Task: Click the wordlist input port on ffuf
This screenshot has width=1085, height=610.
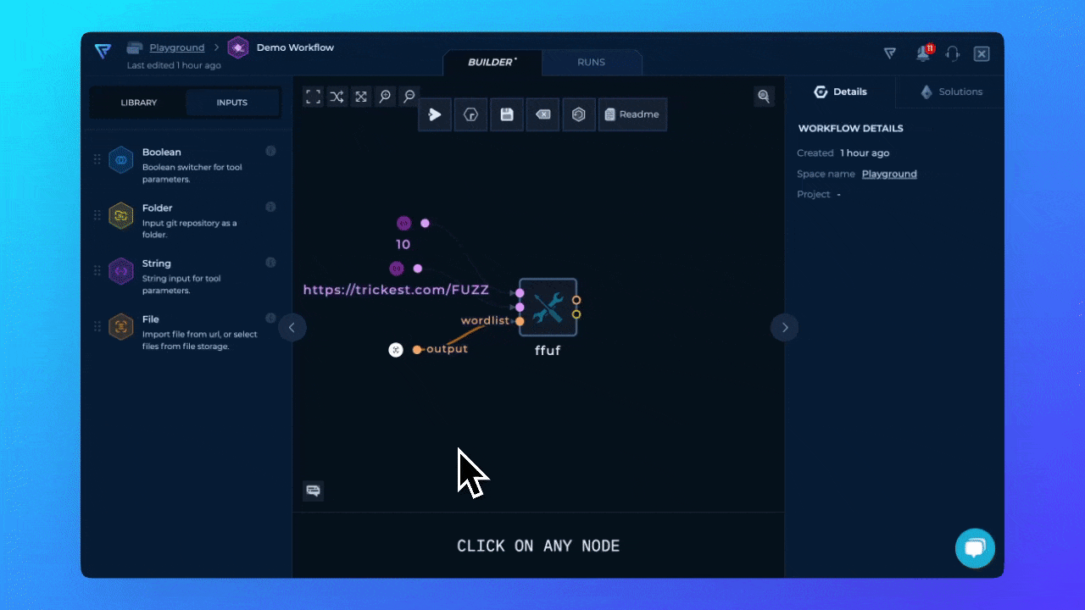Action: (520, 321)
